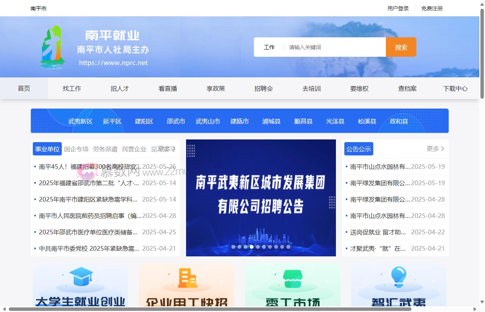Screen dimensions: 485x312
Task: Open the 找工作 navigation menu
Action: (72, 88)
